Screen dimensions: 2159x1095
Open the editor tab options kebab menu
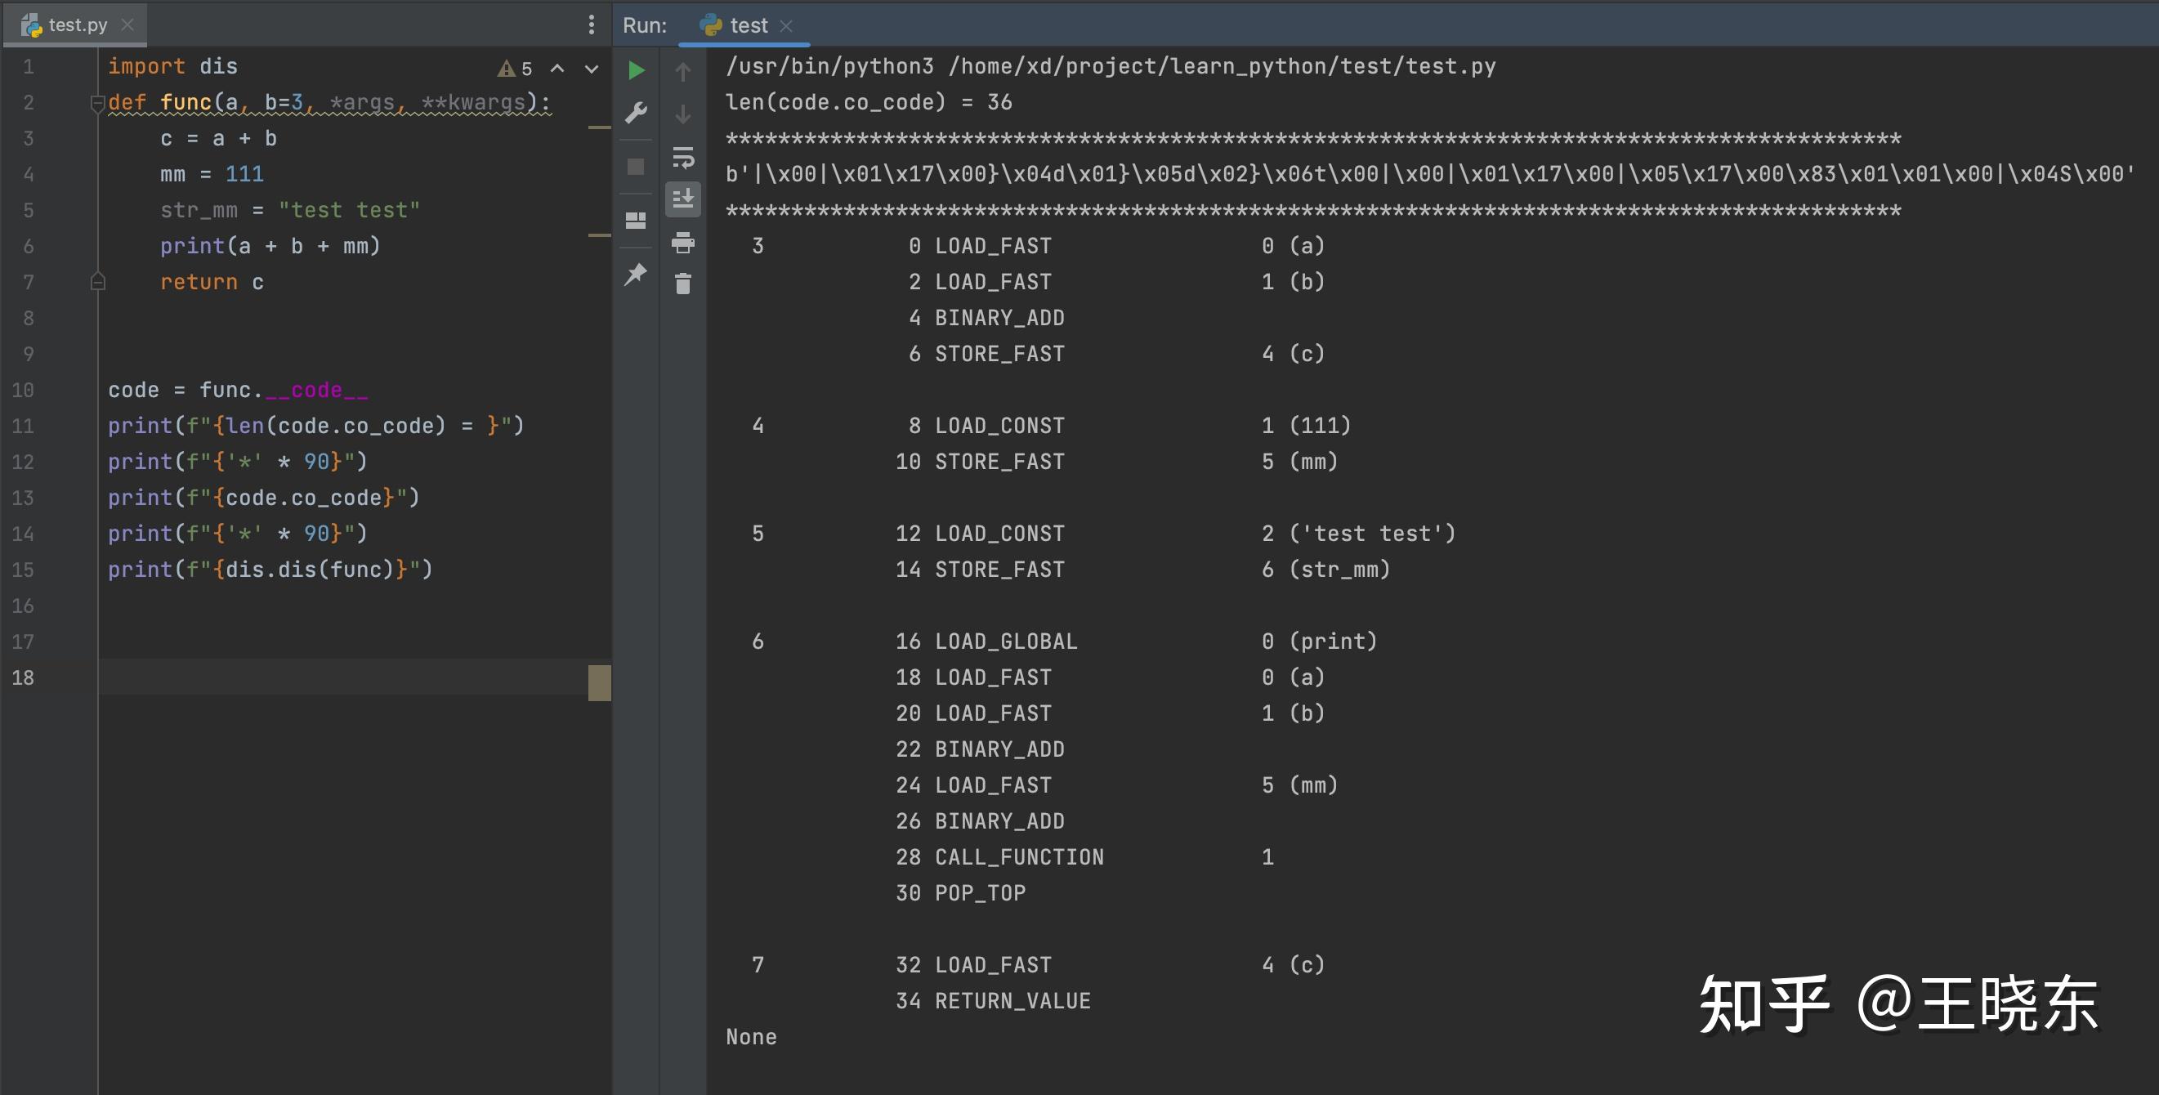click(x=592, y=25)
